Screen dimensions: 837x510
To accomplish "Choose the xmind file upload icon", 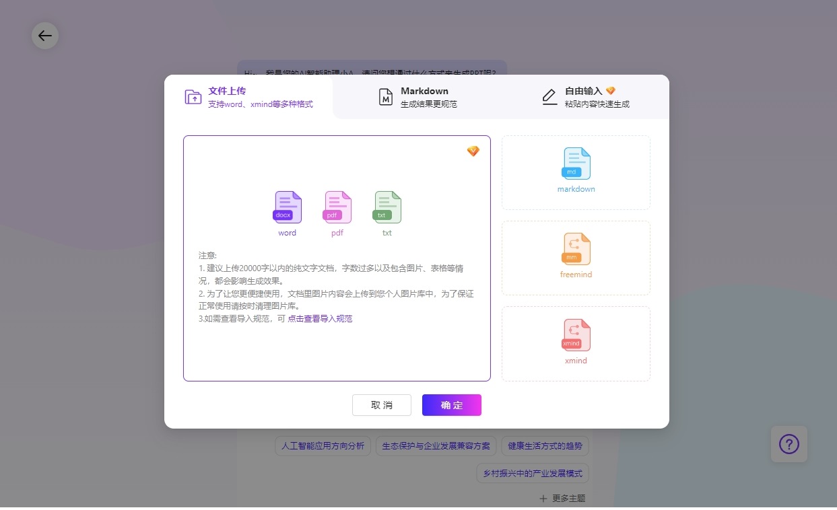I will [576, 335].
